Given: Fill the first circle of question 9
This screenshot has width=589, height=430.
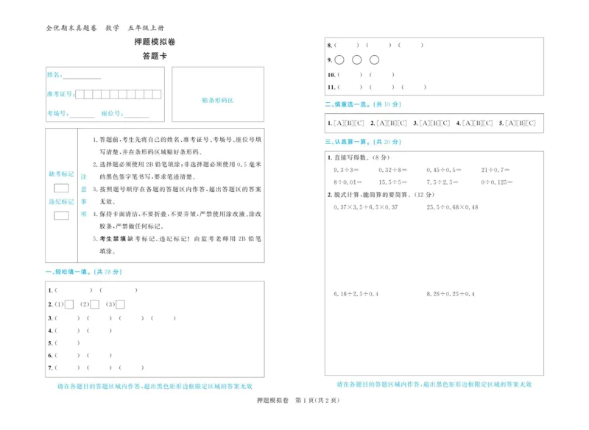Looking at the screenshot, I should pos(339,60).
